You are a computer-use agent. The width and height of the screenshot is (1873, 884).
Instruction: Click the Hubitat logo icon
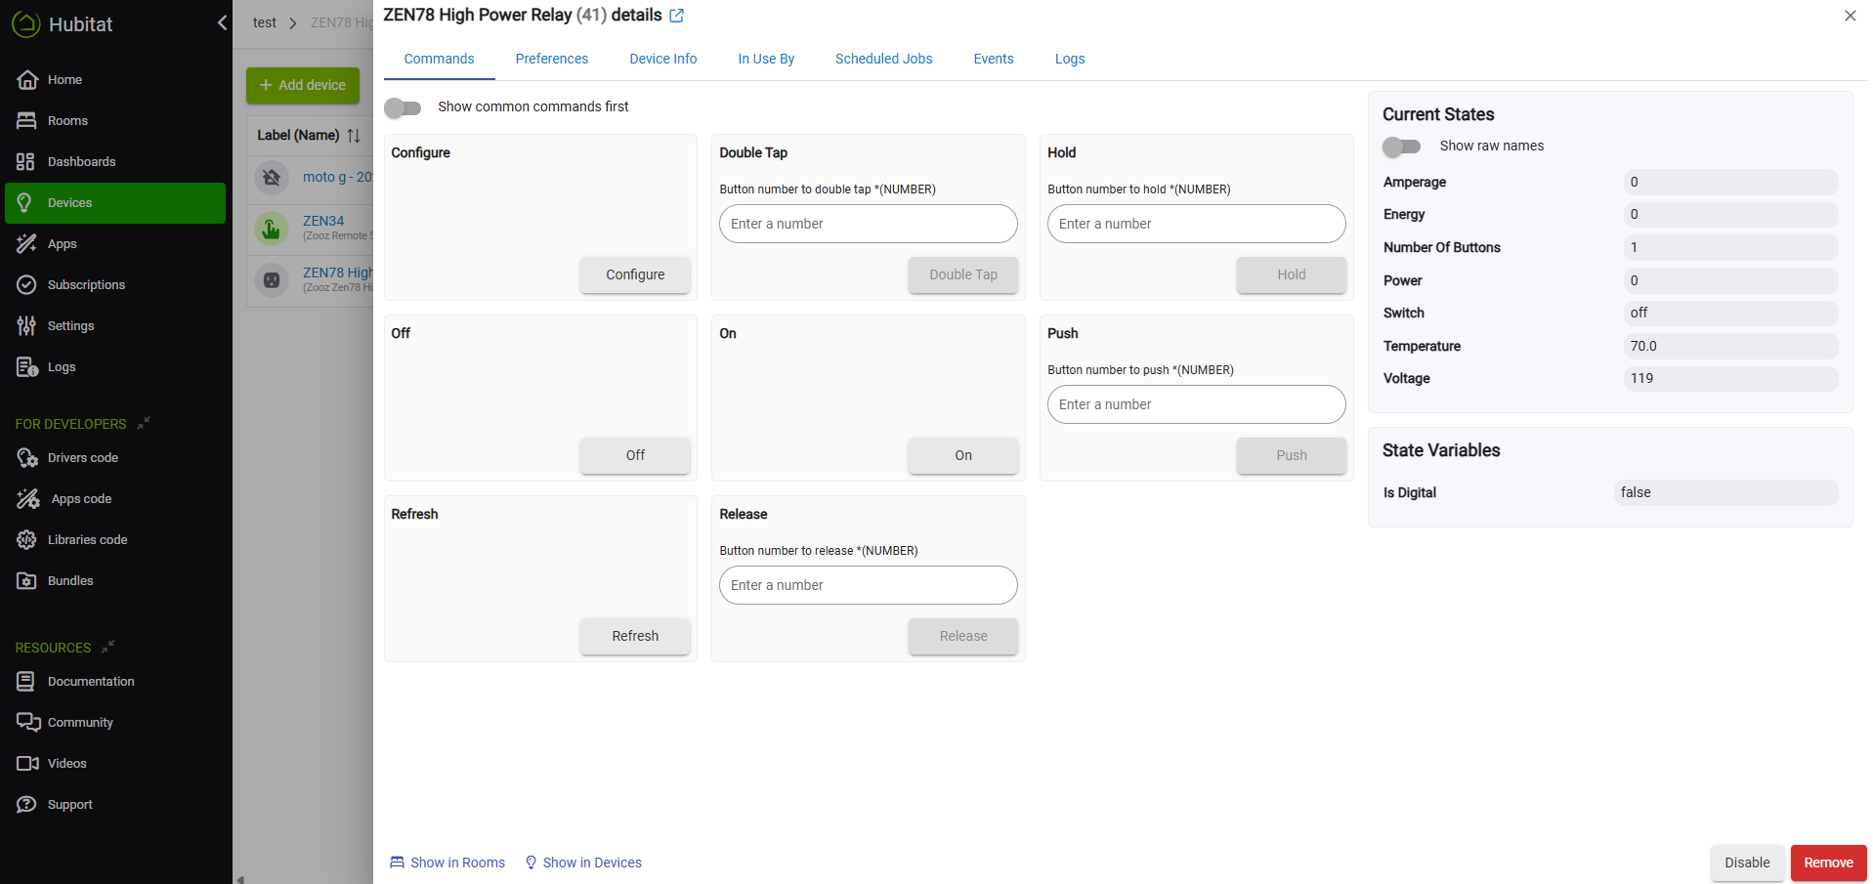[26, 24]
